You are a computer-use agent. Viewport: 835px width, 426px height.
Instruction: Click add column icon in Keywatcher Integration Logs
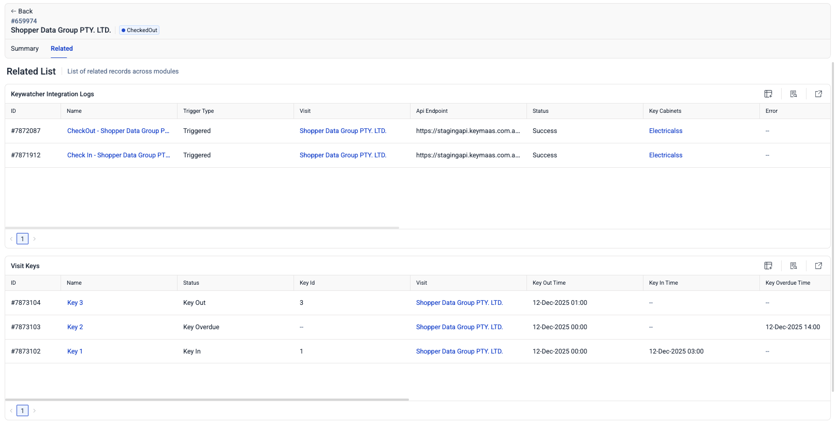[768, 94]
